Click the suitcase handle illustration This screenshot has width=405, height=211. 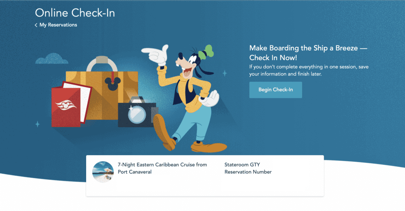click(102, 64)
